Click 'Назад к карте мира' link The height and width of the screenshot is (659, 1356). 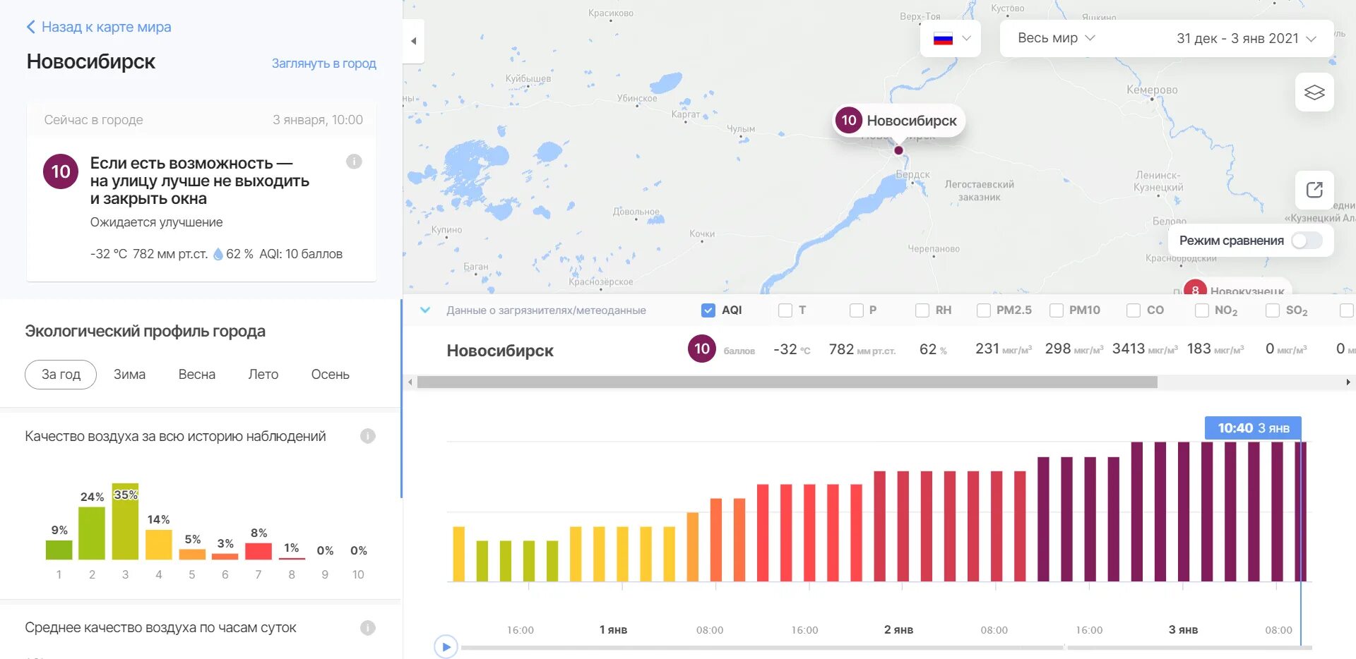click(106, 27)
